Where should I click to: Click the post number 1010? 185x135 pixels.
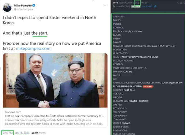(x=115, y=3)
